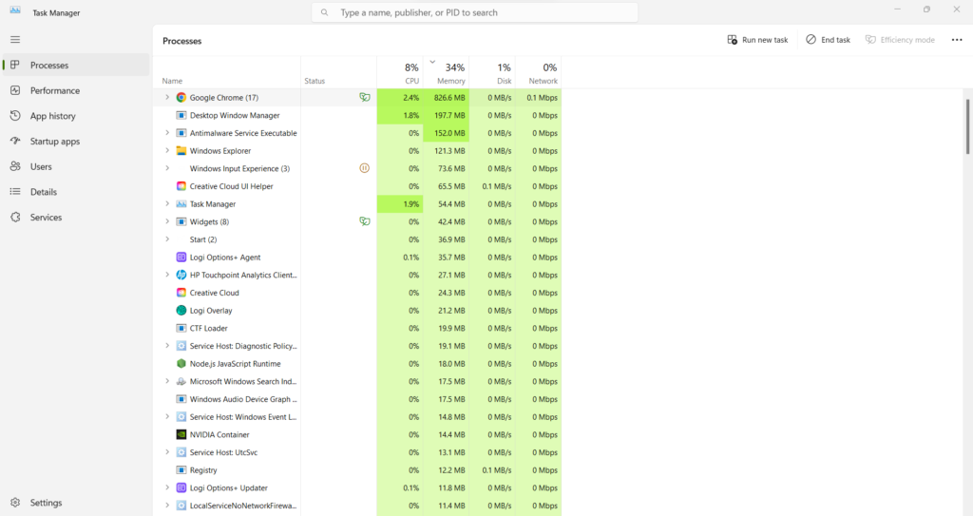Click the NVIDIA Container icon
The image size is (973, 516).
click(x=181, y=434)
